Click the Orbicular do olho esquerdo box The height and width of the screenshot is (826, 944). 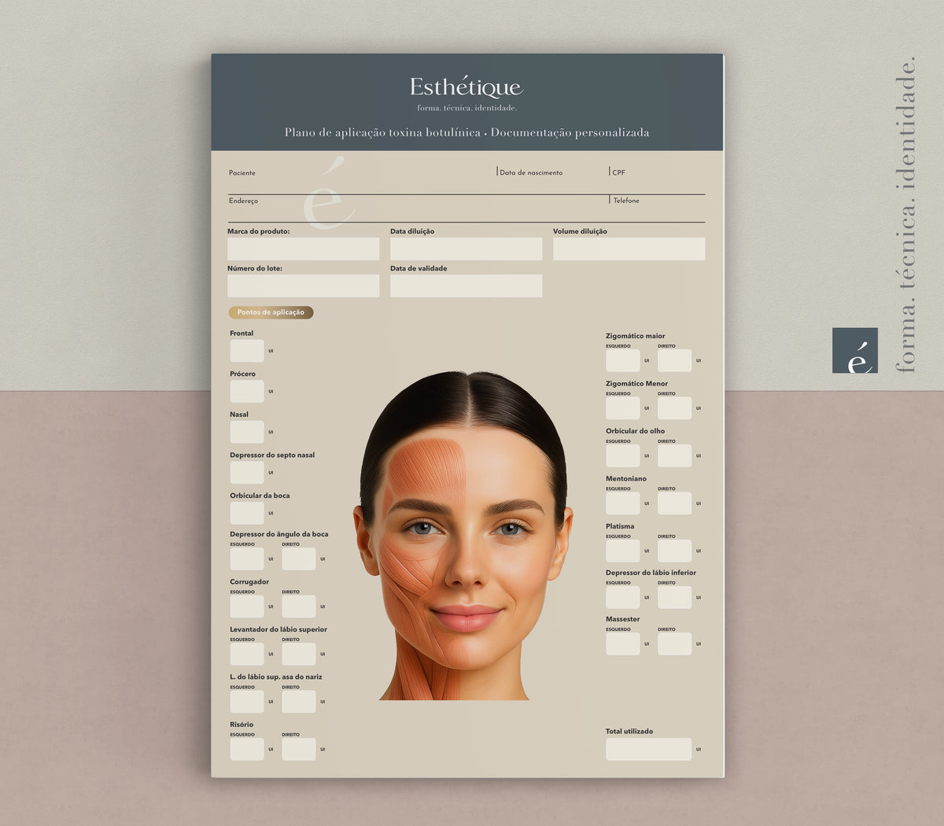click(623, 455)
